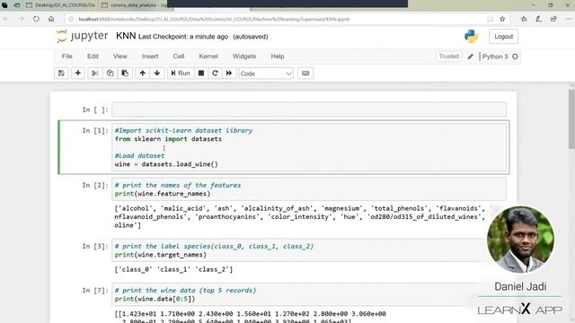Open the browser settings ellipsis menu
Viewport: 575px width, 323px height.
point(569,19)
